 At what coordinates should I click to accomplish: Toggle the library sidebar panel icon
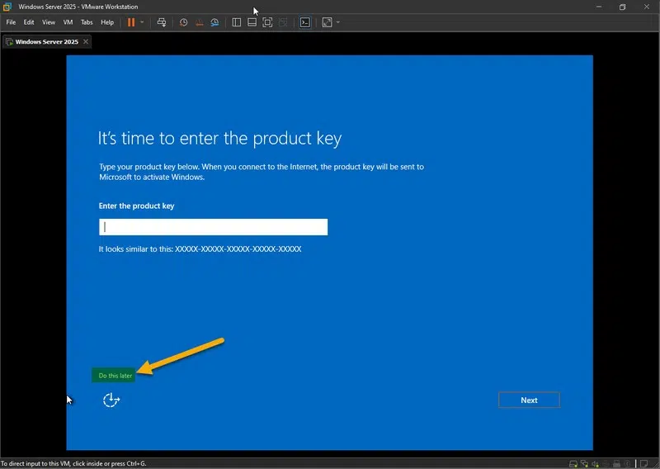click(237, 22)
